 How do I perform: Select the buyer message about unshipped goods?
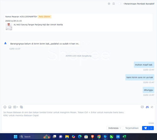[45, 44]
